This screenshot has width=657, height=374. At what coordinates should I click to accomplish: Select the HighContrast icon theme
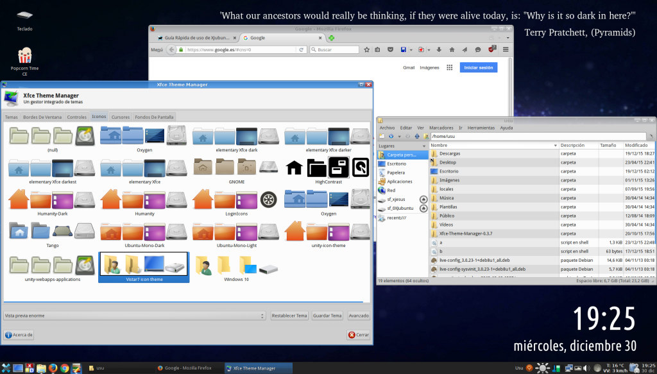328,171
